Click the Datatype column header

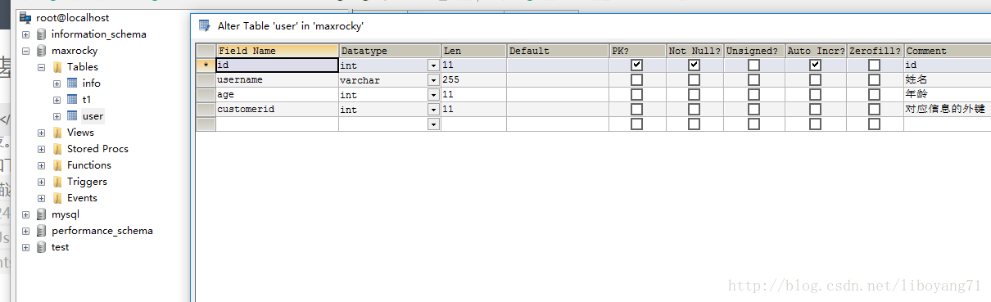pos(390,51)
